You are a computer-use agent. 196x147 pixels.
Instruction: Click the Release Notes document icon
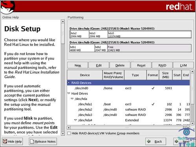click(x=32, y=142)
